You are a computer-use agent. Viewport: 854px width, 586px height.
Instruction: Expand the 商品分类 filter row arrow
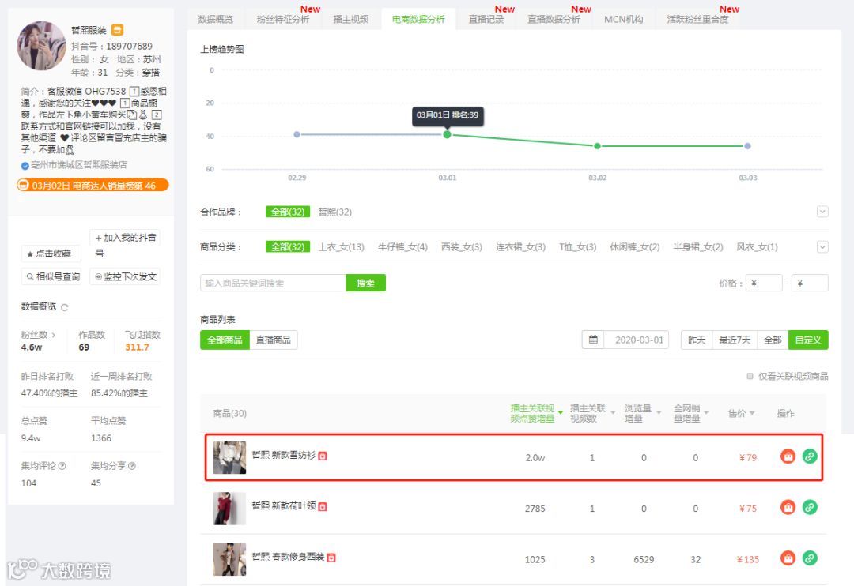(x=822, y=247)
